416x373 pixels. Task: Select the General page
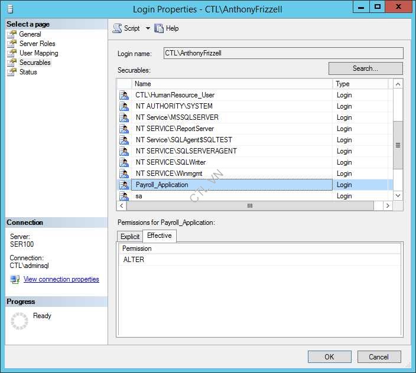[x=30, y=34]
